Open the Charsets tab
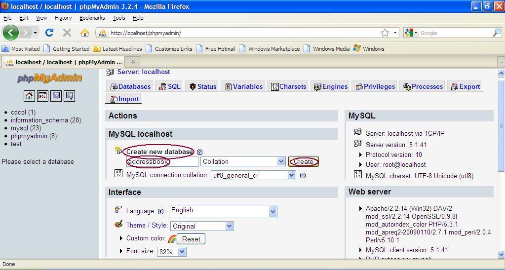Viewport: 505px width, 270px height. [x=289, y=86]
